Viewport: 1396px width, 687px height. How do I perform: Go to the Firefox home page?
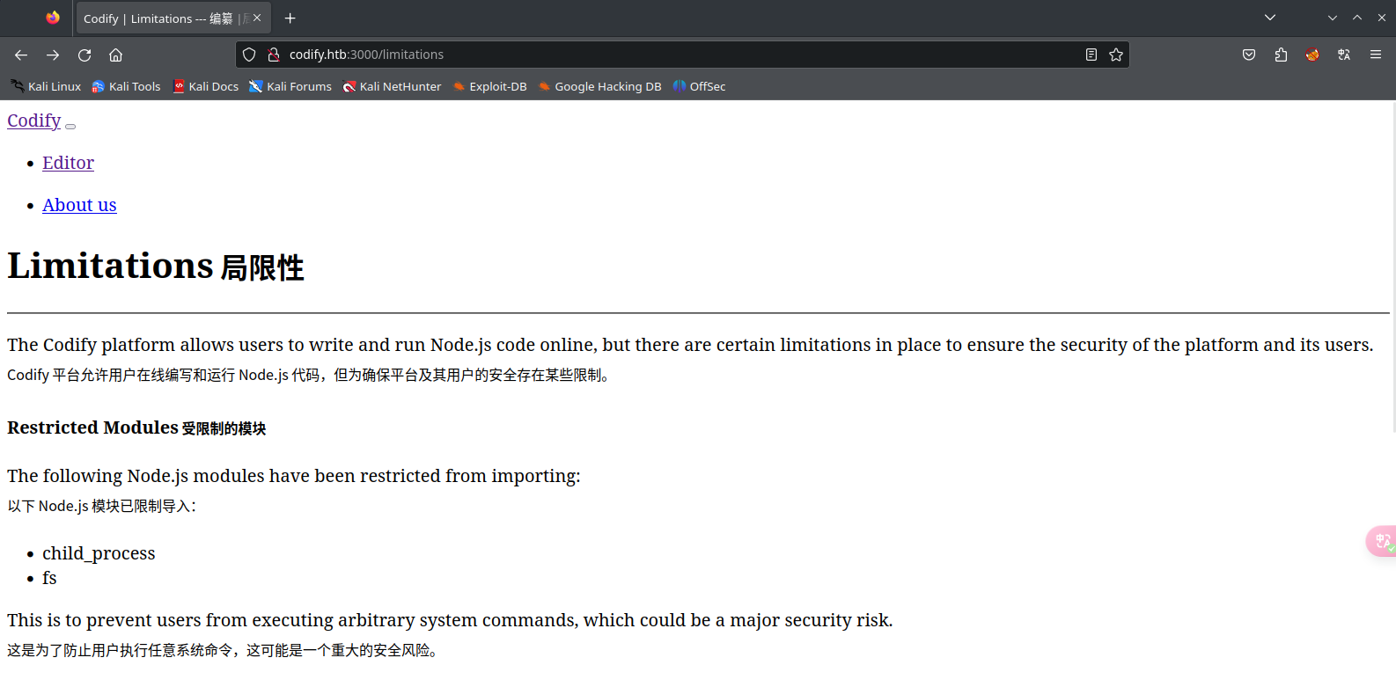coord(115,55)
